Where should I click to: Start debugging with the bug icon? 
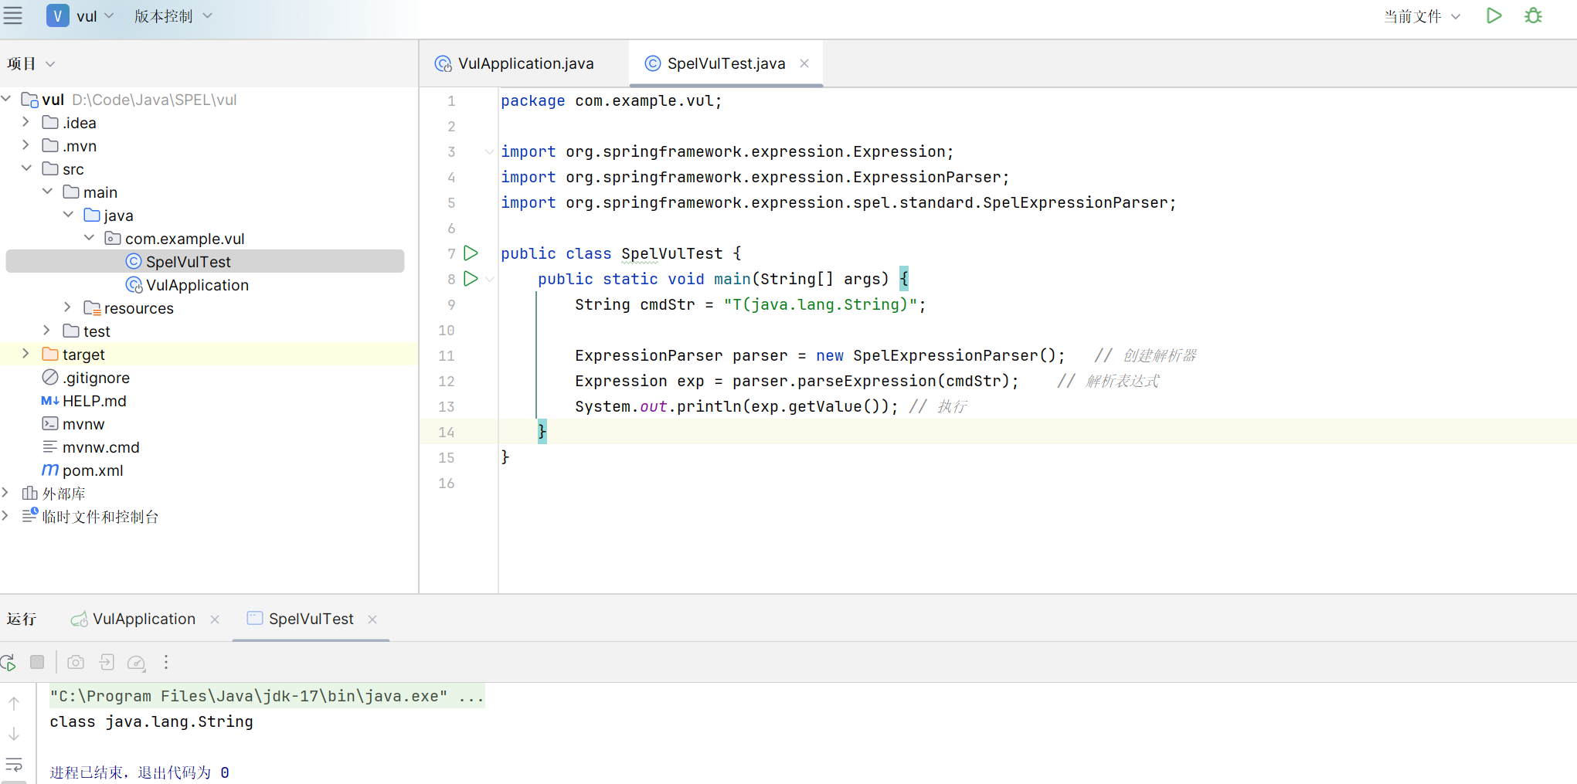pos(1533,15)
